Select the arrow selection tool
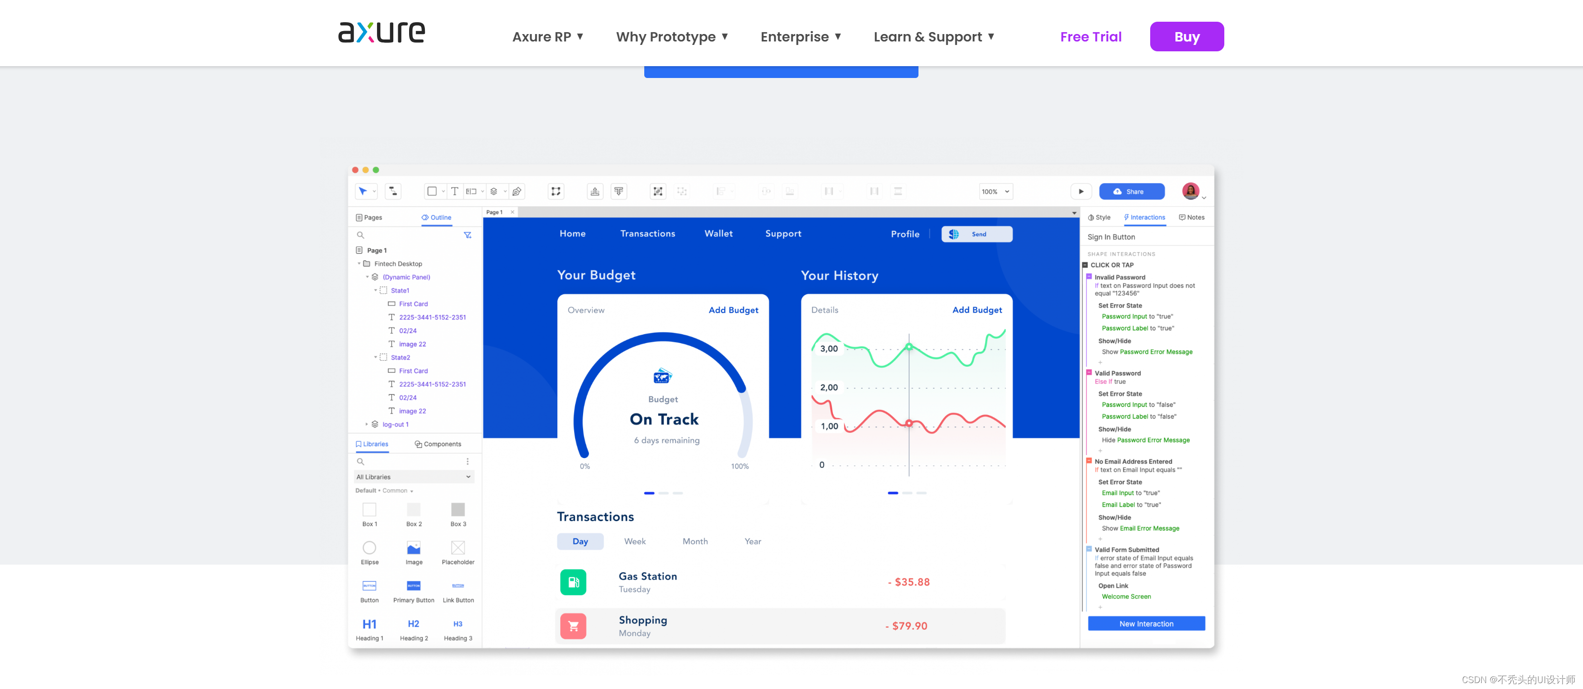Viewport: 1583px width, 689px height. point(363,191)
